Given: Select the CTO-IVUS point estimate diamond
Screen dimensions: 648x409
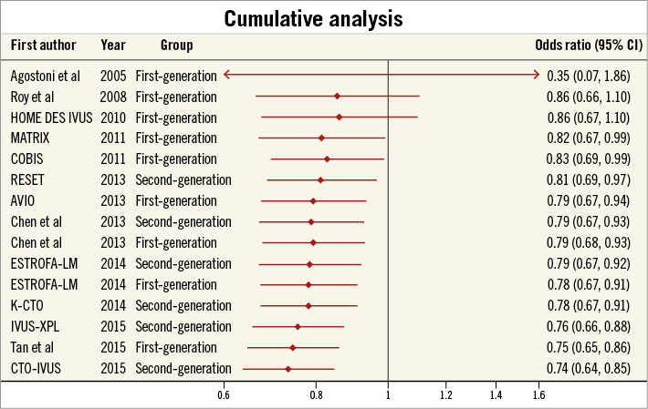Looking at the screenshot, I should tap(288, 368).
